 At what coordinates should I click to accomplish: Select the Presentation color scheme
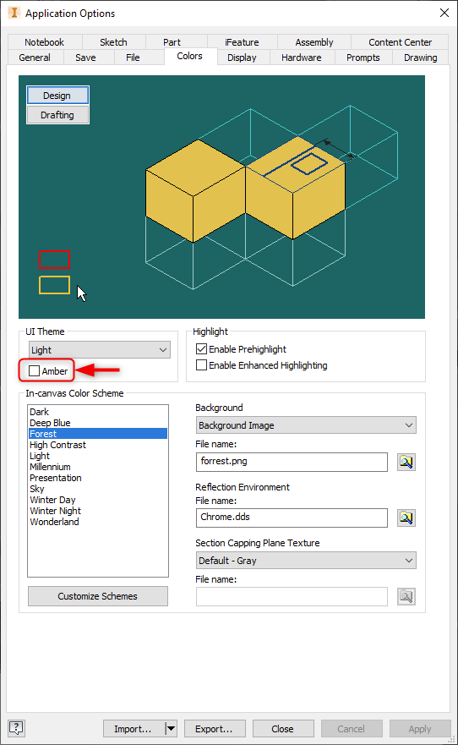pyautogui.click(x=98, y=478)
